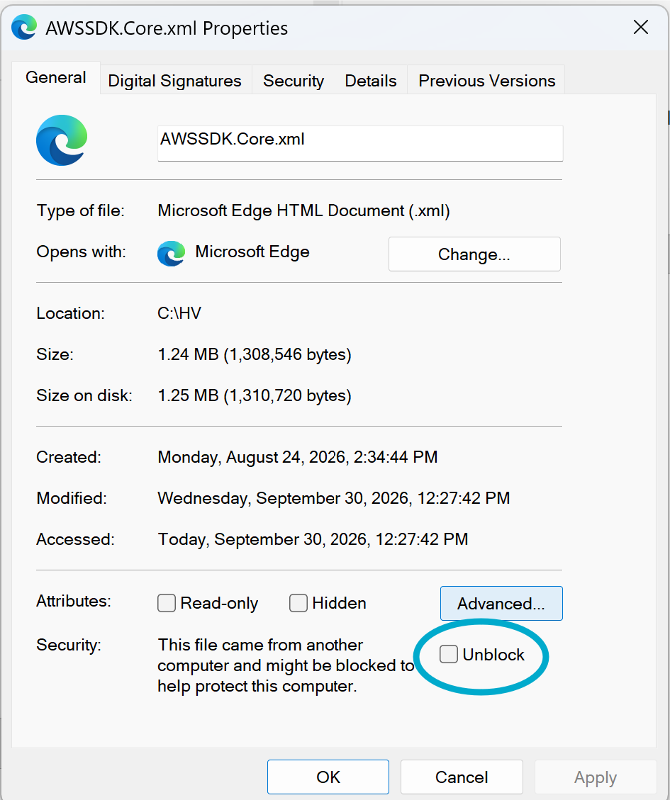Click the Security: label at the bottom

pos(69,645)
